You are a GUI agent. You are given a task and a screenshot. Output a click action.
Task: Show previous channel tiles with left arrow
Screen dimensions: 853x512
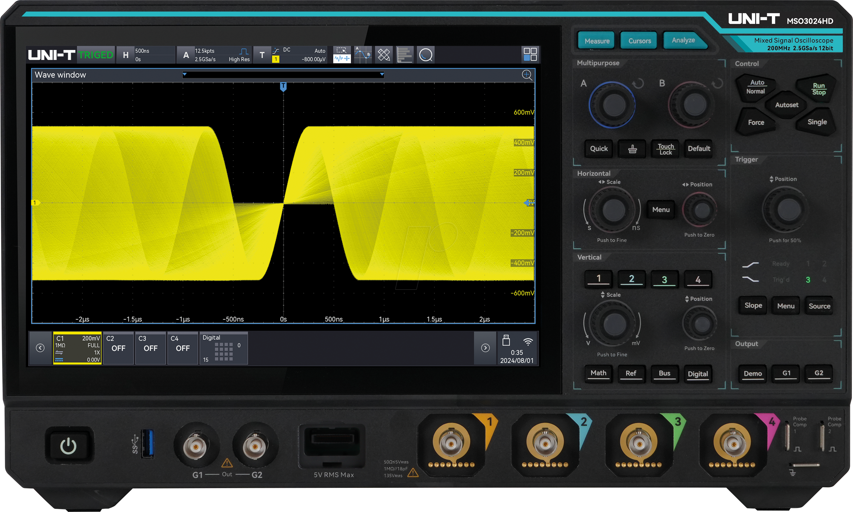[x=40, y=348]
